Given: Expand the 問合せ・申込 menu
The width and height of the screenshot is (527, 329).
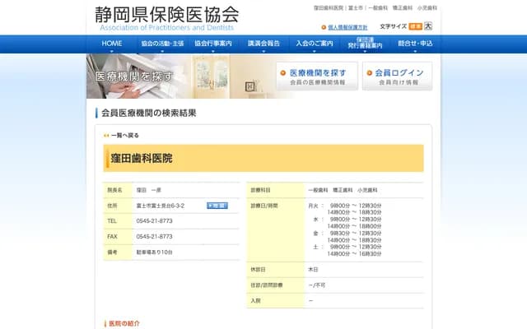Looking at the screenshot, I should [414, 43].
